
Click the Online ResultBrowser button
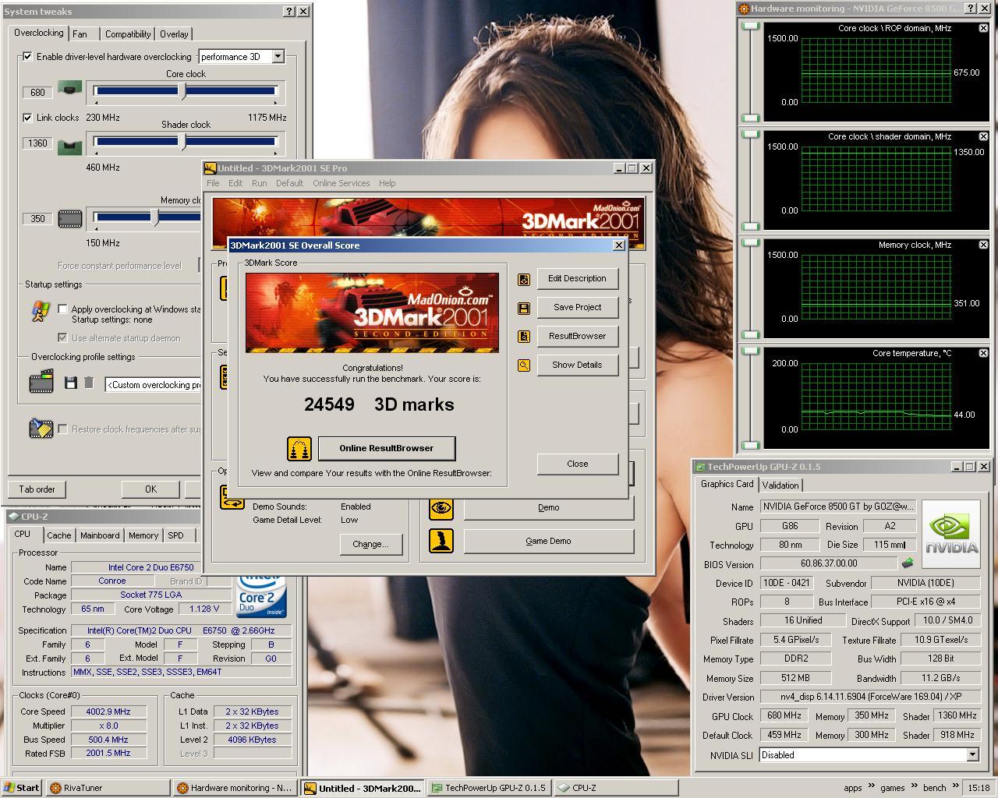386,448
